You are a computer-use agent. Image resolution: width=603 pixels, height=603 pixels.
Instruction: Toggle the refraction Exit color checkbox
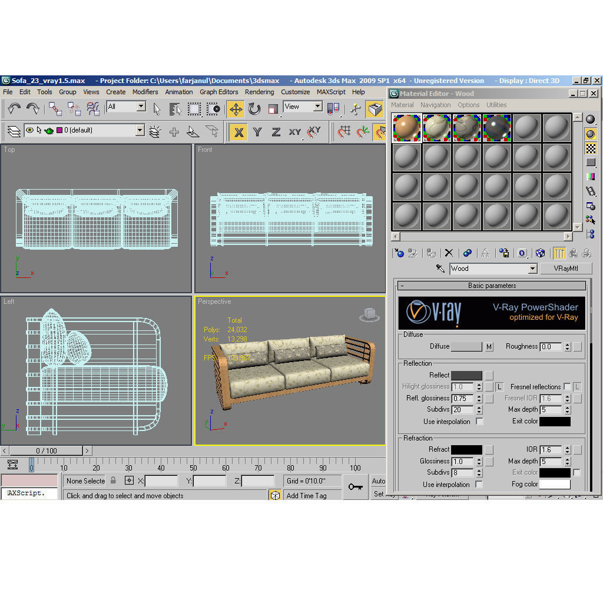[577, 472]
